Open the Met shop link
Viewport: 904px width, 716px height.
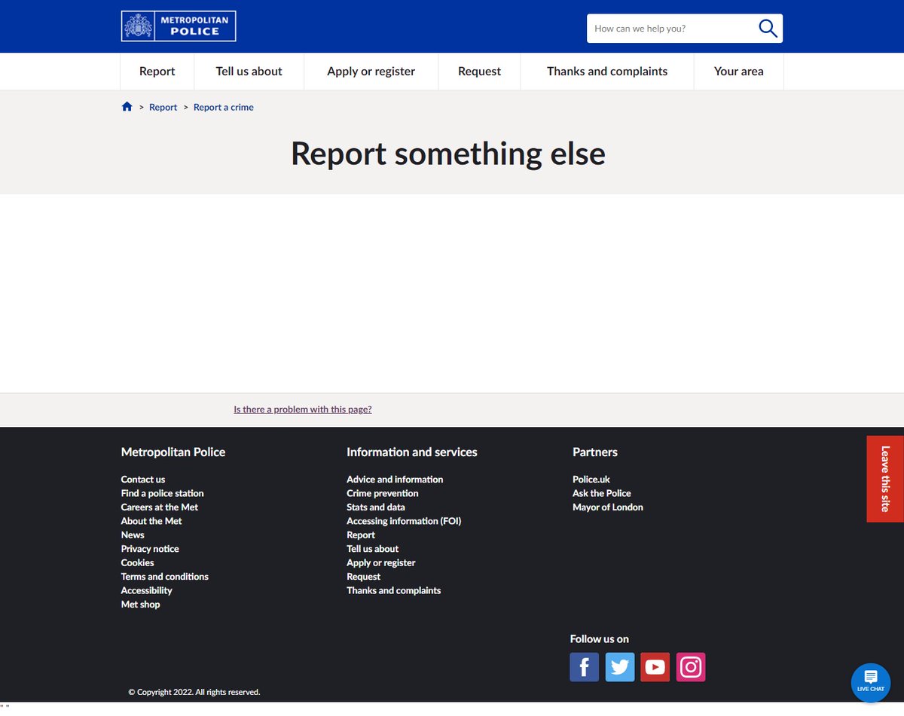click(x=141, y=605)
